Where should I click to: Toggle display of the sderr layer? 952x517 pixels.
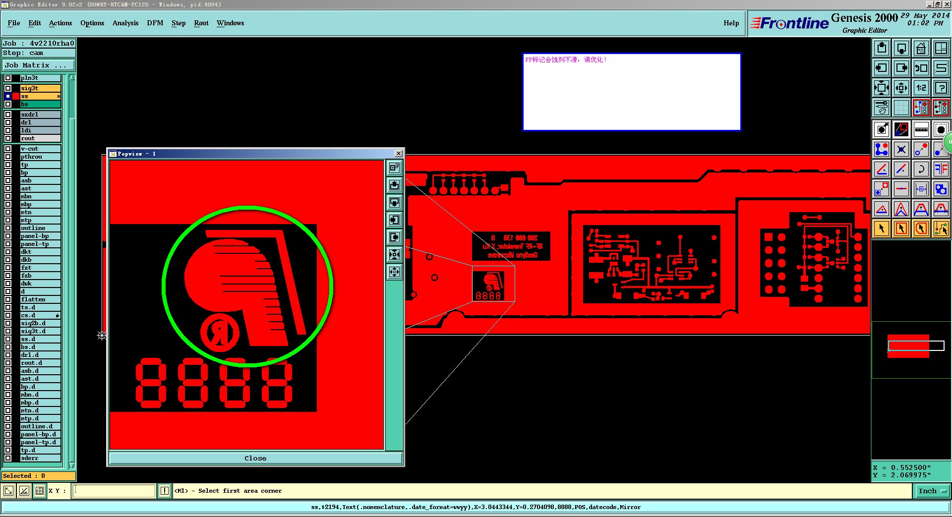click(x=8, y=458)
